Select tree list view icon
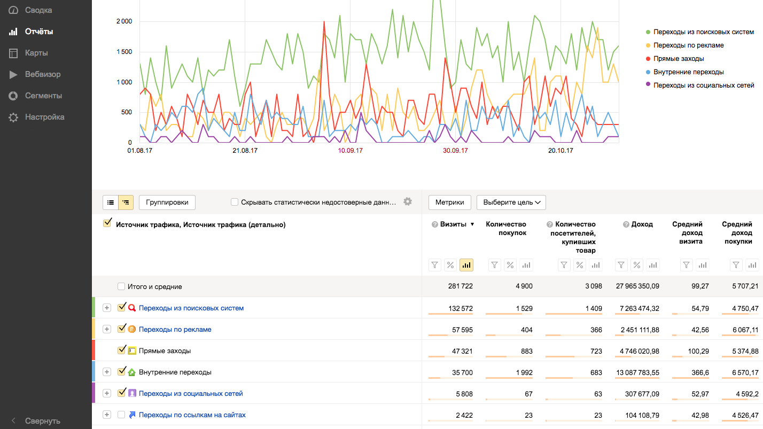763x429 pixels. tap(126, 202)
